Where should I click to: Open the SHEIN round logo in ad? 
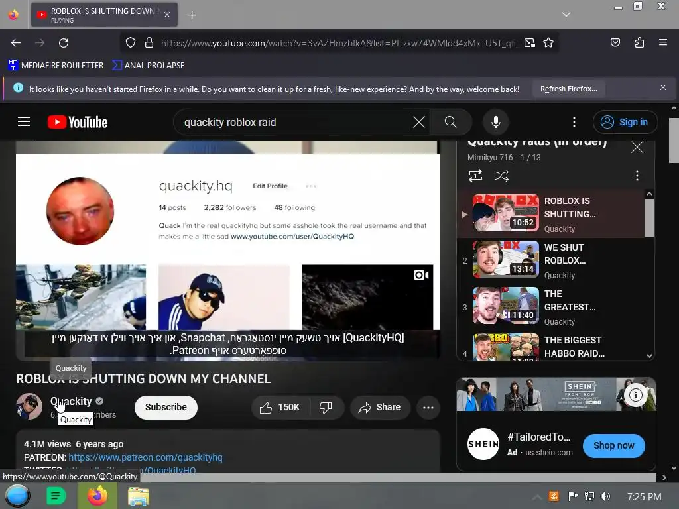(483, 444)
